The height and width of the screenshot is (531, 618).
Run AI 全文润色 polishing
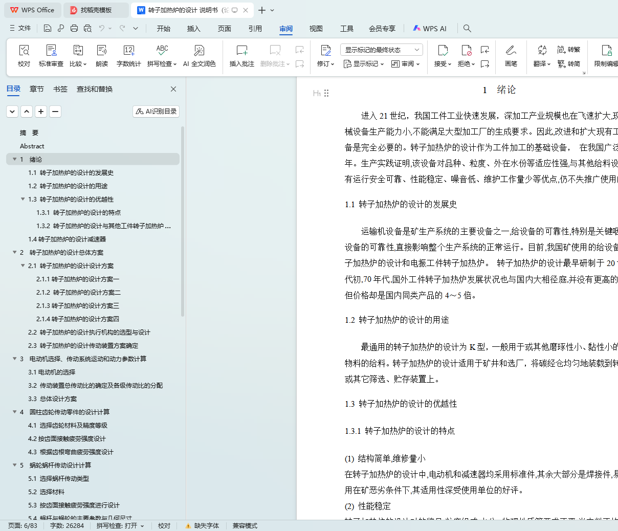tap(199, 56)
